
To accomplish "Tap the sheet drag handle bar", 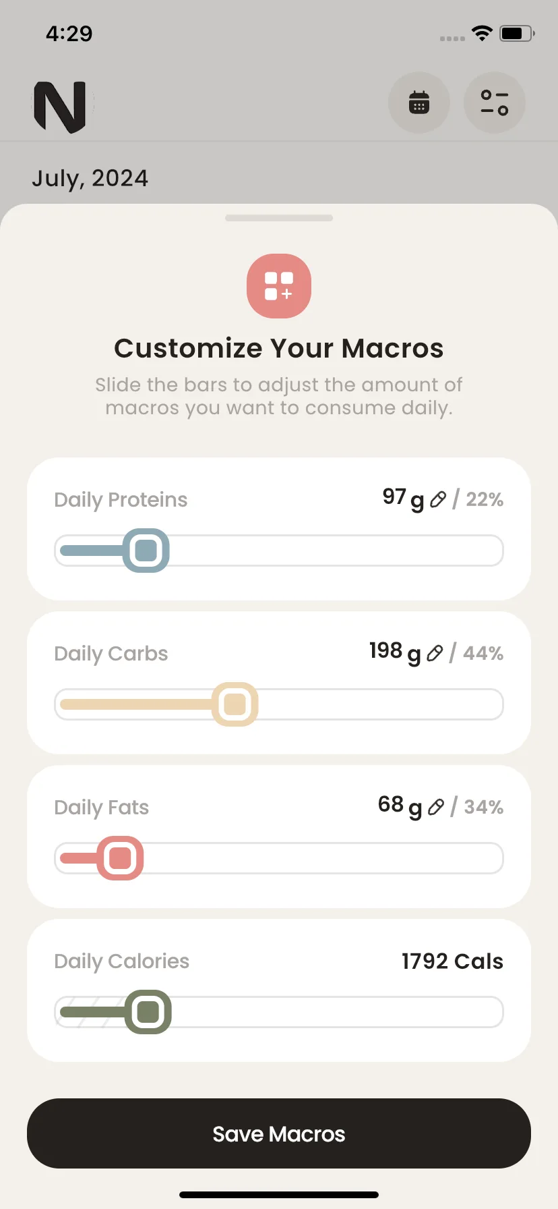I will [279, 218].
